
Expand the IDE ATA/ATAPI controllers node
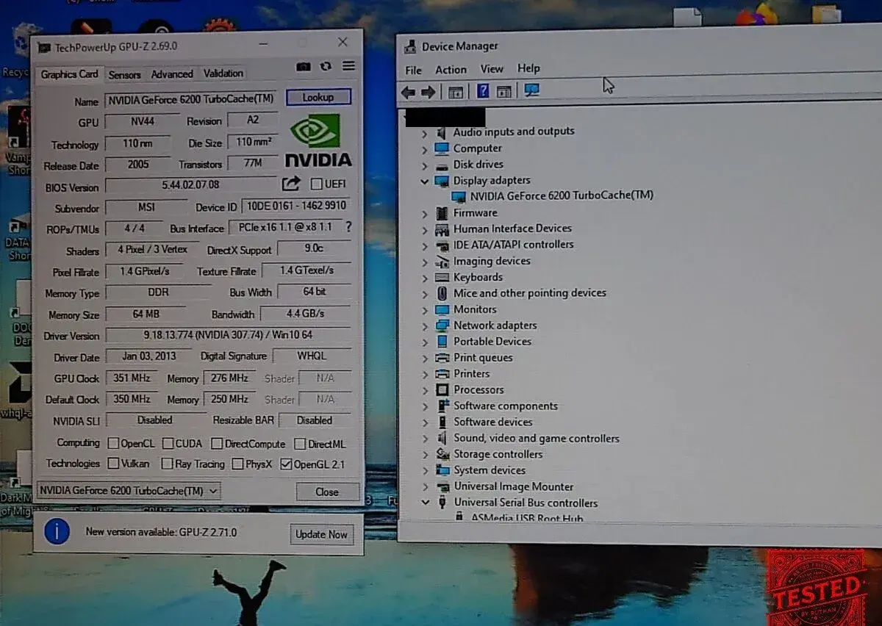425,245
